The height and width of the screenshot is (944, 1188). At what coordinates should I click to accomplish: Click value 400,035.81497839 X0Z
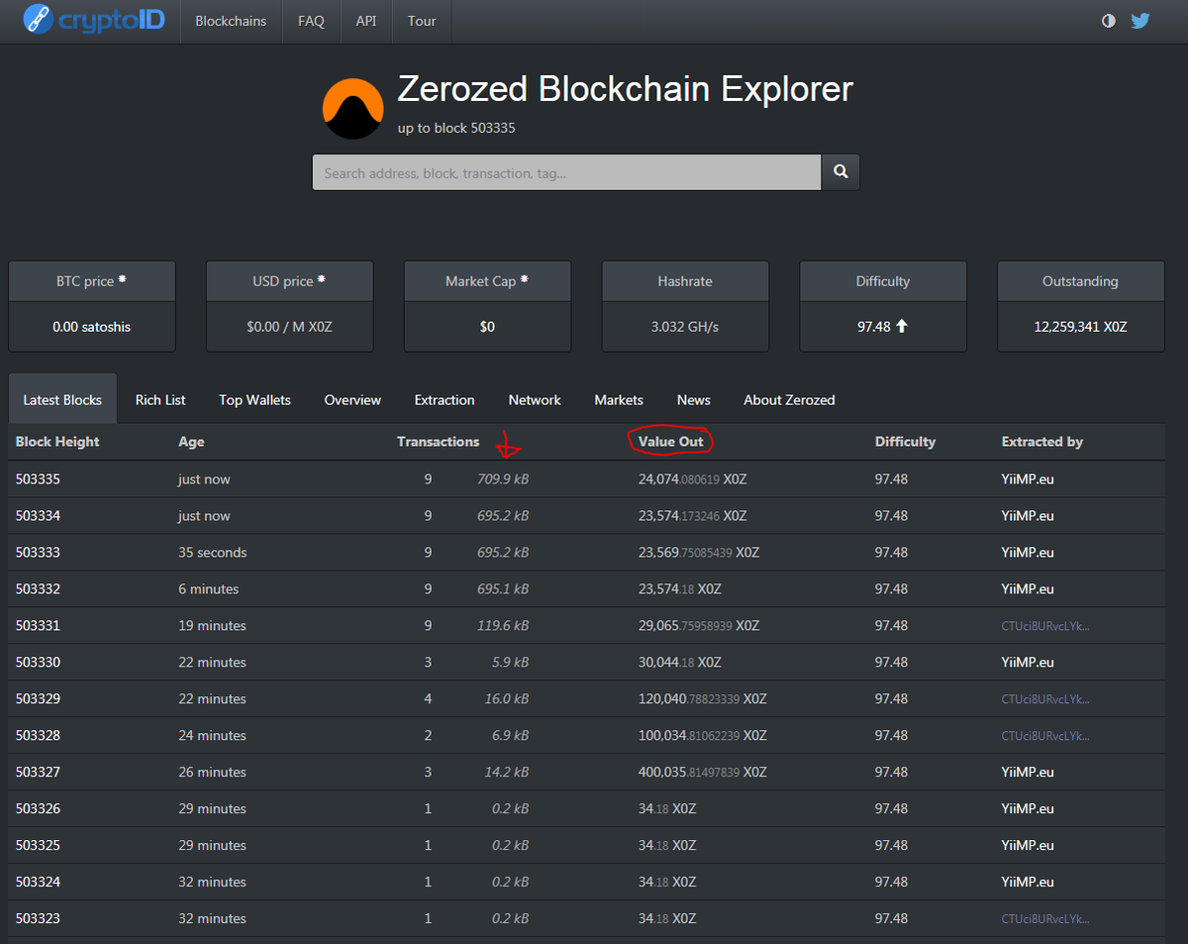click(x=703, y=772)
